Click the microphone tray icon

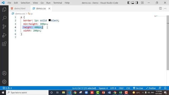pos(146,93)
